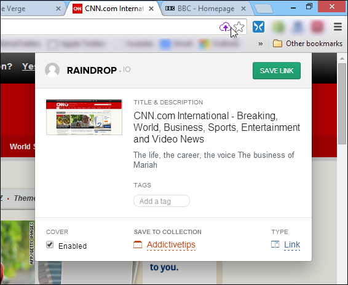The image size is (348, 285).
Task: Click the blurred blue extension icon
Action: click(x=298, y=27)
